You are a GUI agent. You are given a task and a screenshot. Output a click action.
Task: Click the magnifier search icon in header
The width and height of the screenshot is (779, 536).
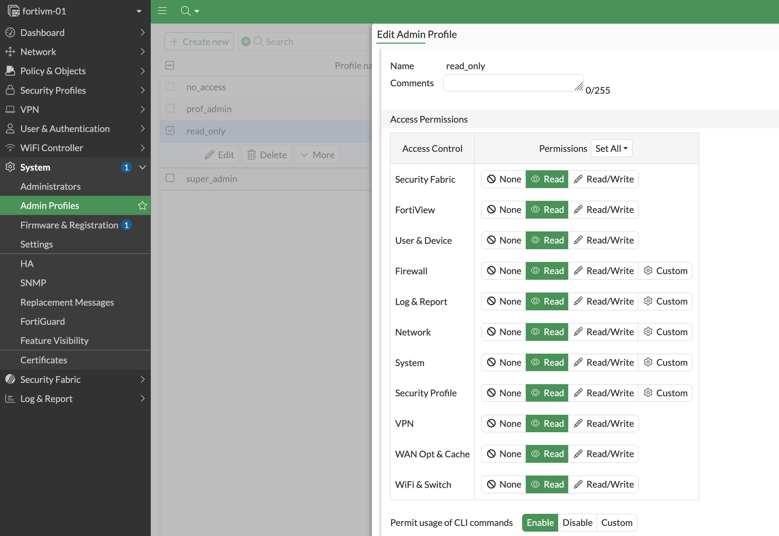tap(185, 11)
